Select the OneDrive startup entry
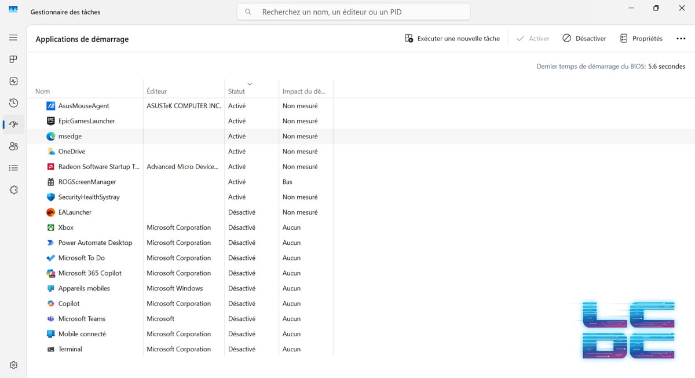The width and height of the screenshot is (695, 378). click(x=72, y=151)
